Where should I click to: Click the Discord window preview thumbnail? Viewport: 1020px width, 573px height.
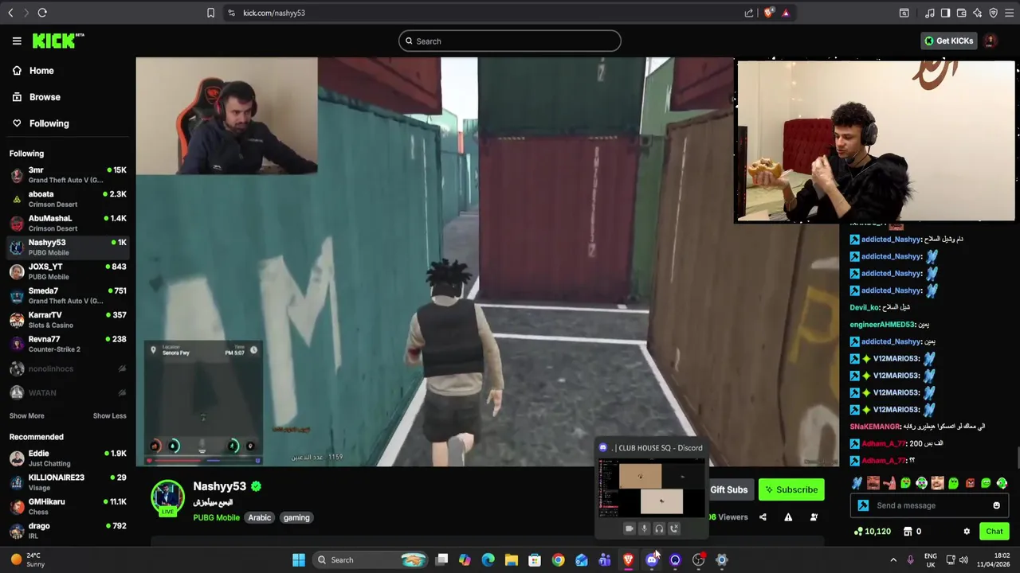[x=652, y=488]
